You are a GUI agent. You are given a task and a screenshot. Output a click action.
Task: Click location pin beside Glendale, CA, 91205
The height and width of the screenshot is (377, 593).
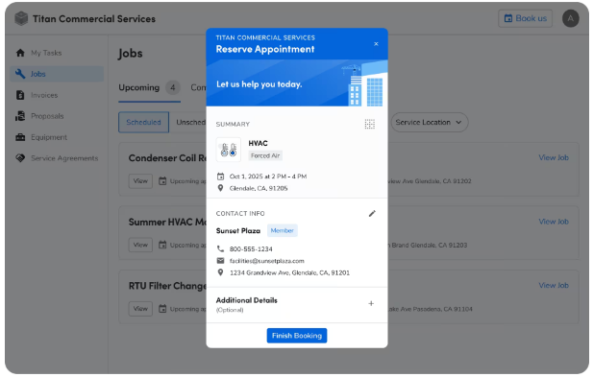click(220, 188)
